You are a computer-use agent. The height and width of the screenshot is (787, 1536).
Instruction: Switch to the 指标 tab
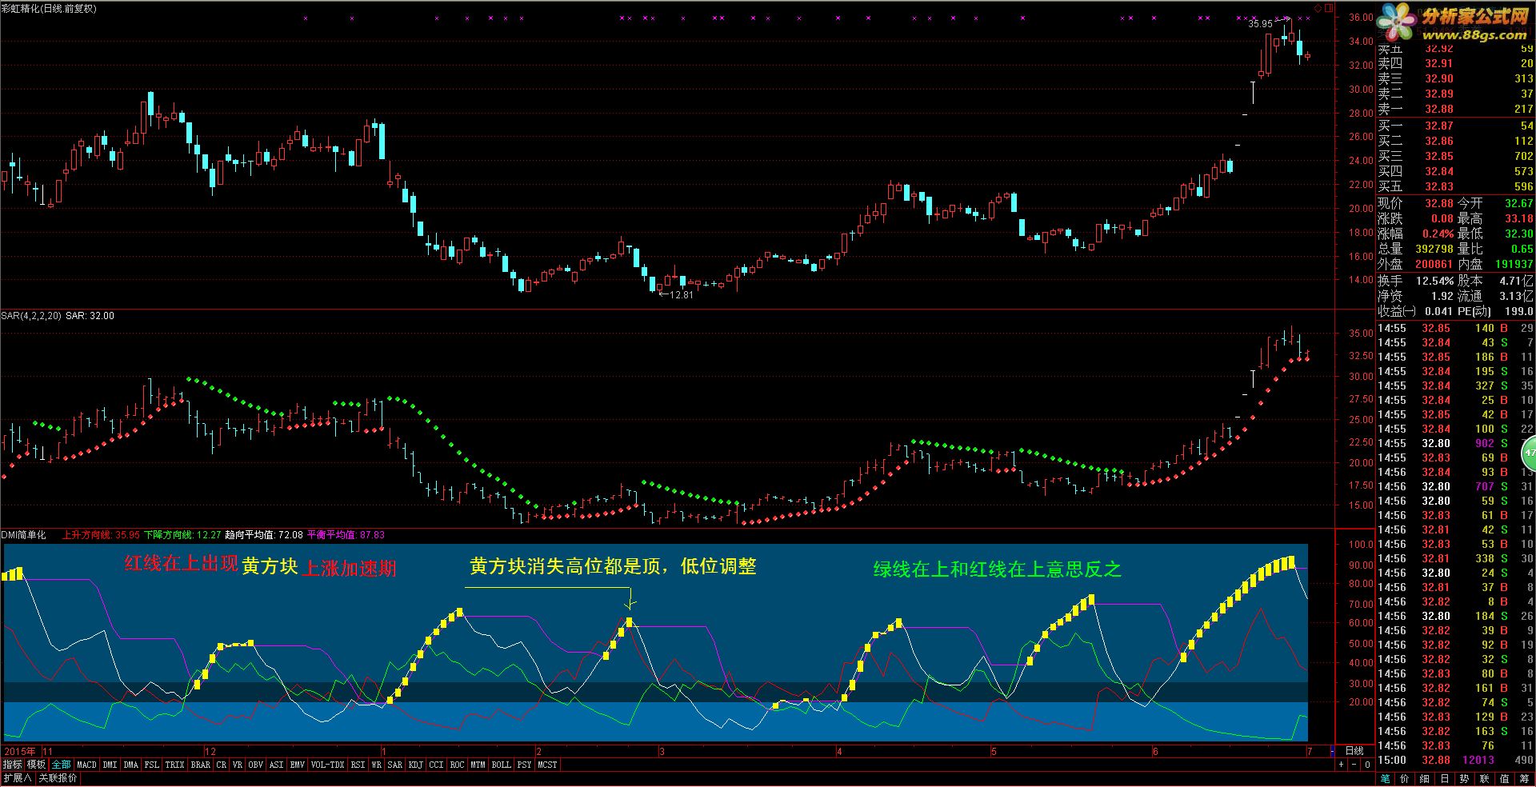(12, 765)
